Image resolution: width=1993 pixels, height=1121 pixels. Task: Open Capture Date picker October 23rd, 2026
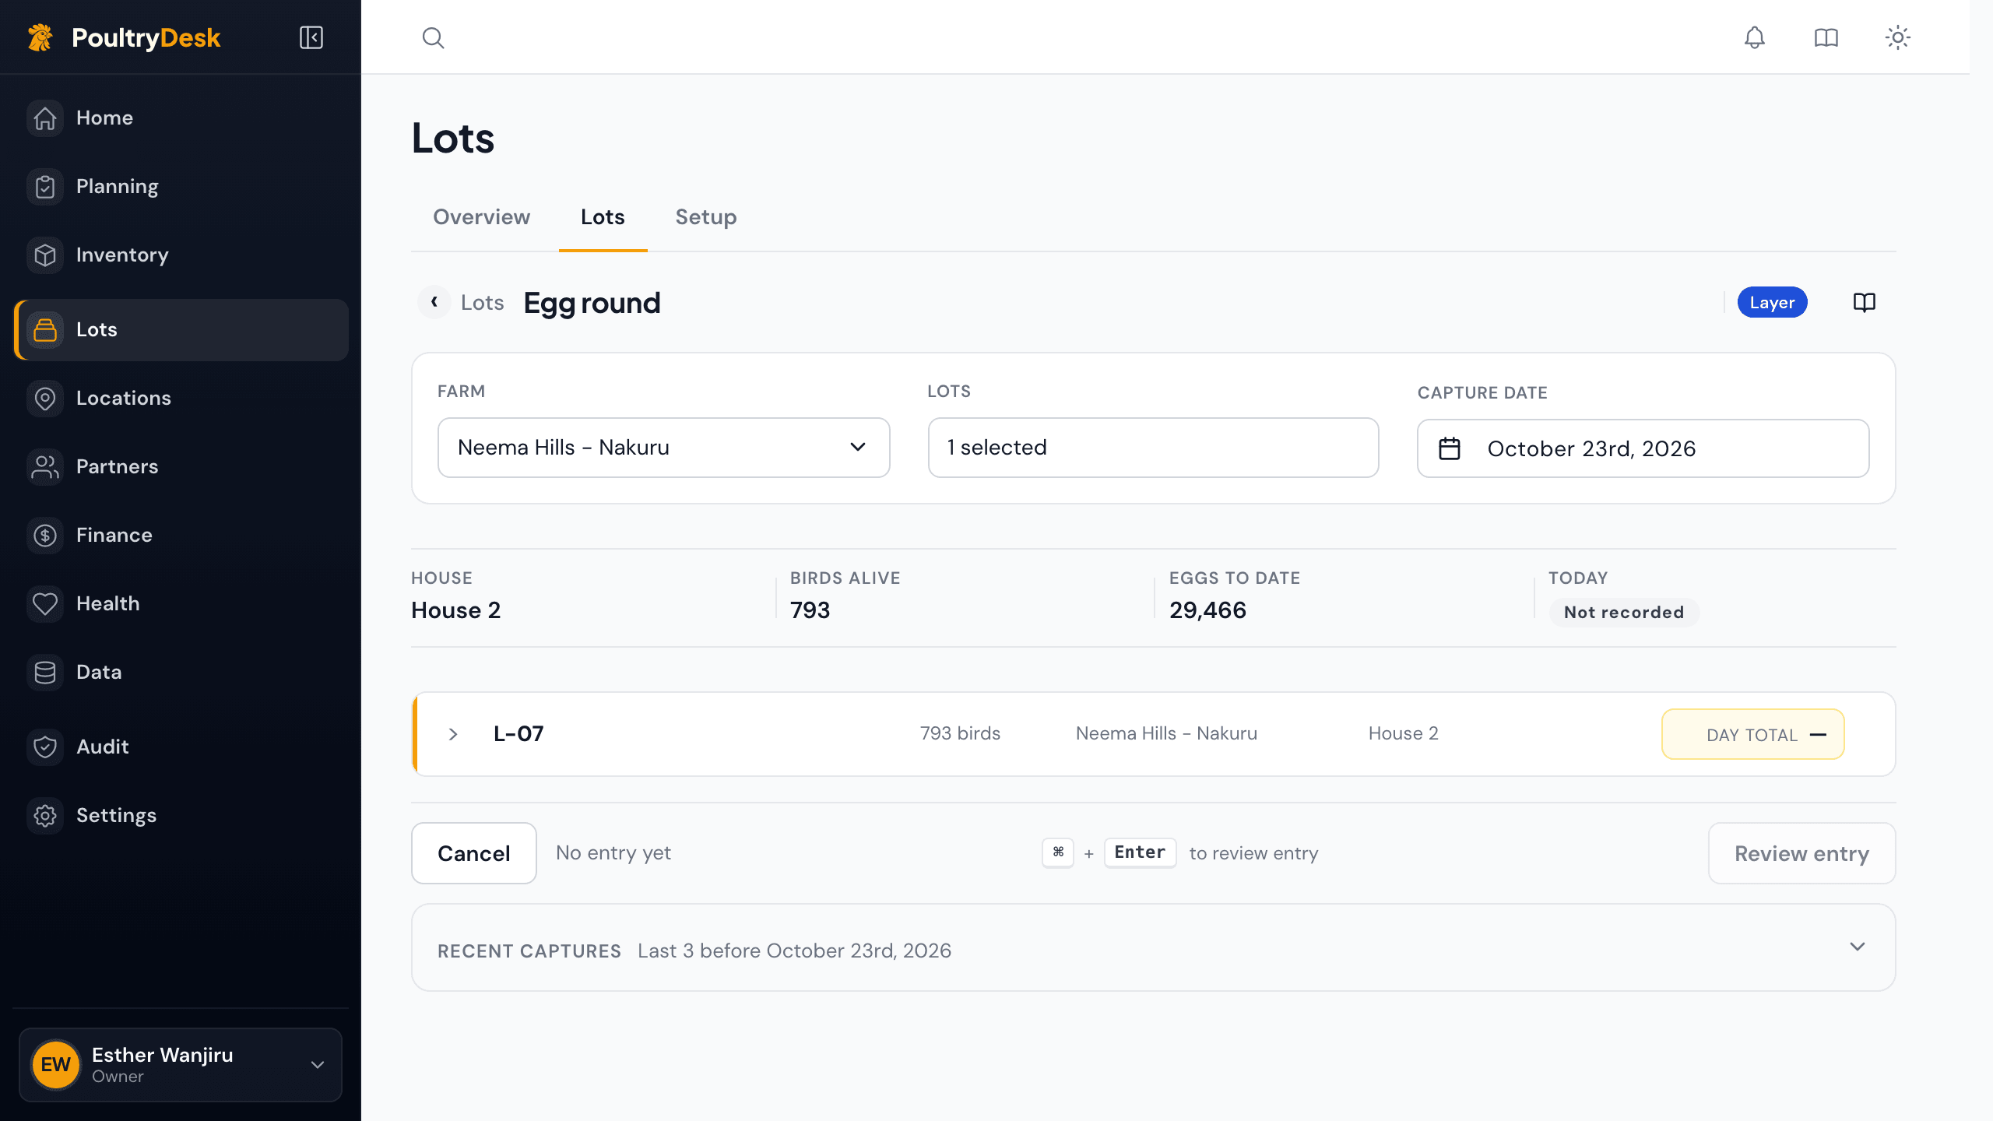click(x=1643, y=448)
